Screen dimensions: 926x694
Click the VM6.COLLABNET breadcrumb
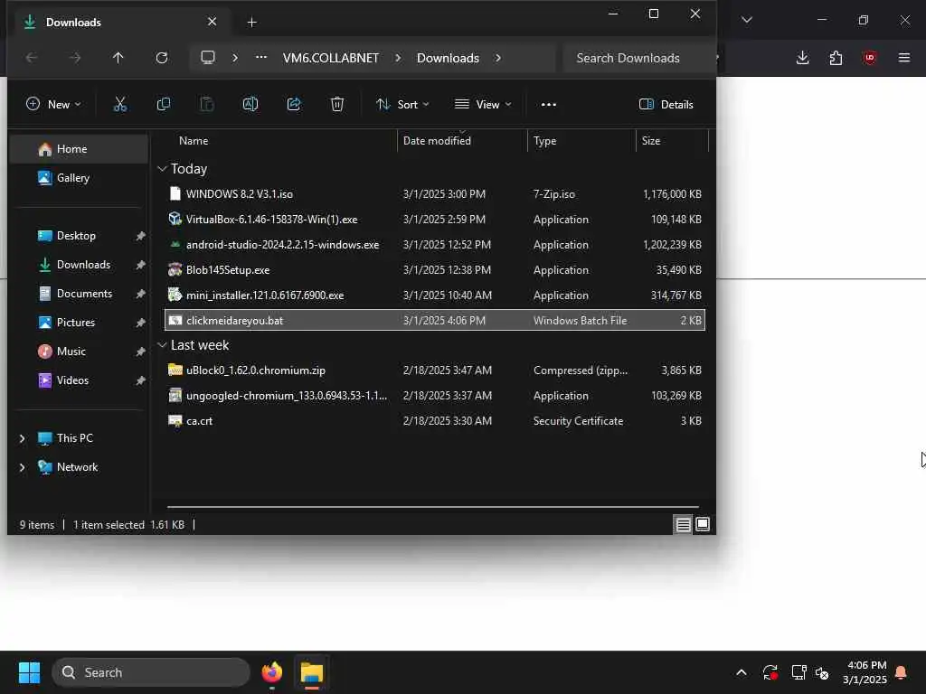pos(331,58)
